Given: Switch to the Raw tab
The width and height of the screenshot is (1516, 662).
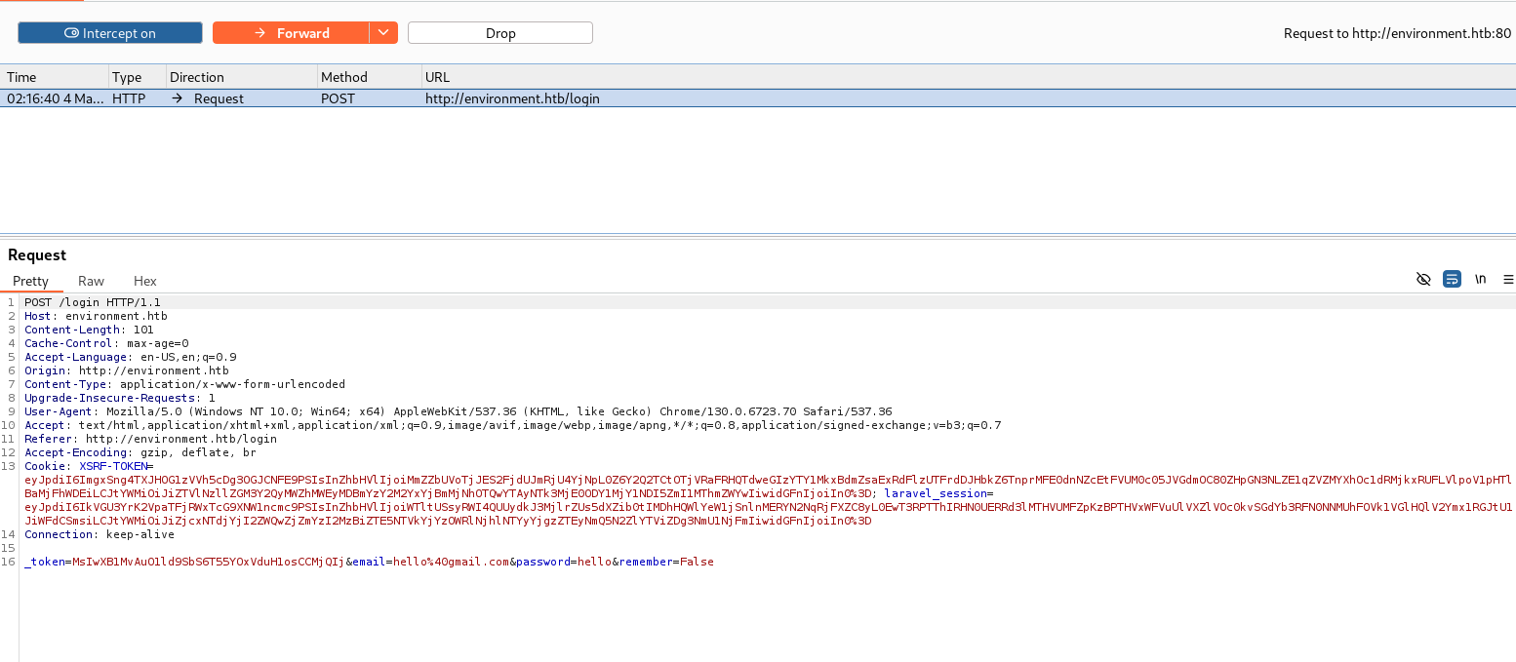Looking at the screenshot, I should click(91, 281).
